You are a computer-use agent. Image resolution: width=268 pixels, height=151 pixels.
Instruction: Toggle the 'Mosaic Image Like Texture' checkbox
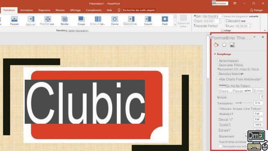220,108
